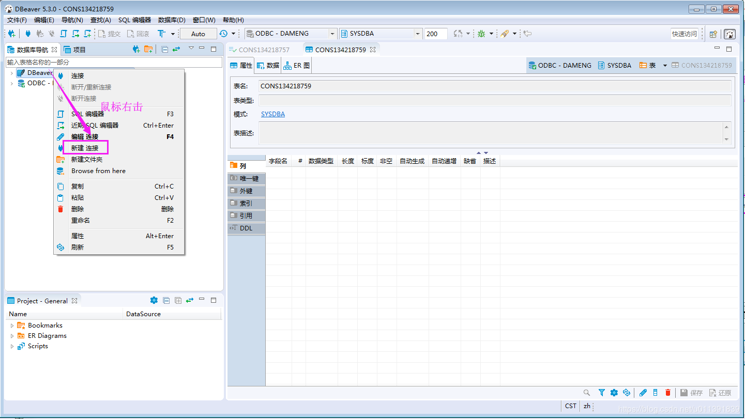Click the transaction log clock icon
This screenshot has height=419, width=745.
(x=223, y=34)
